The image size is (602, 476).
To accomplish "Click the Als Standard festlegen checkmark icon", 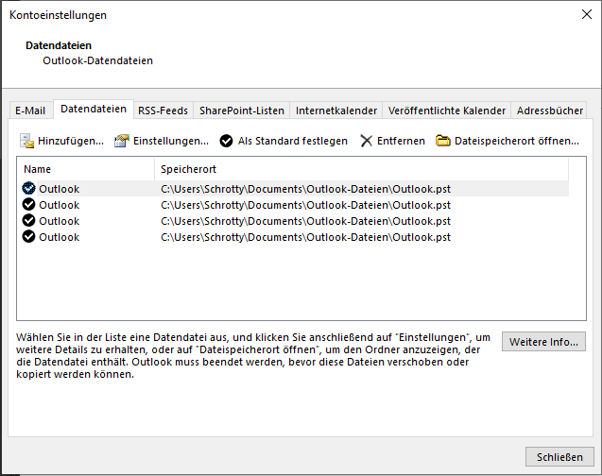I will [x=226, y=141].
